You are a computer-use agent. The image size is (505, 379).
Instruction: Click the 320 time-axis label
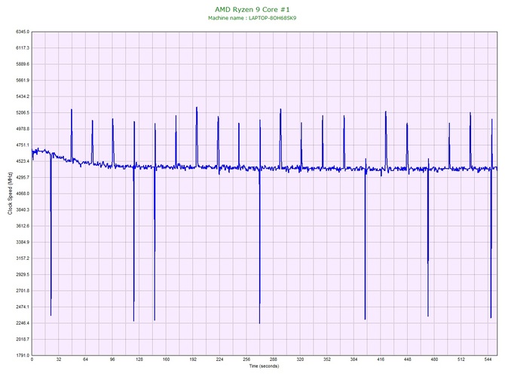click(x=300, y=359)
